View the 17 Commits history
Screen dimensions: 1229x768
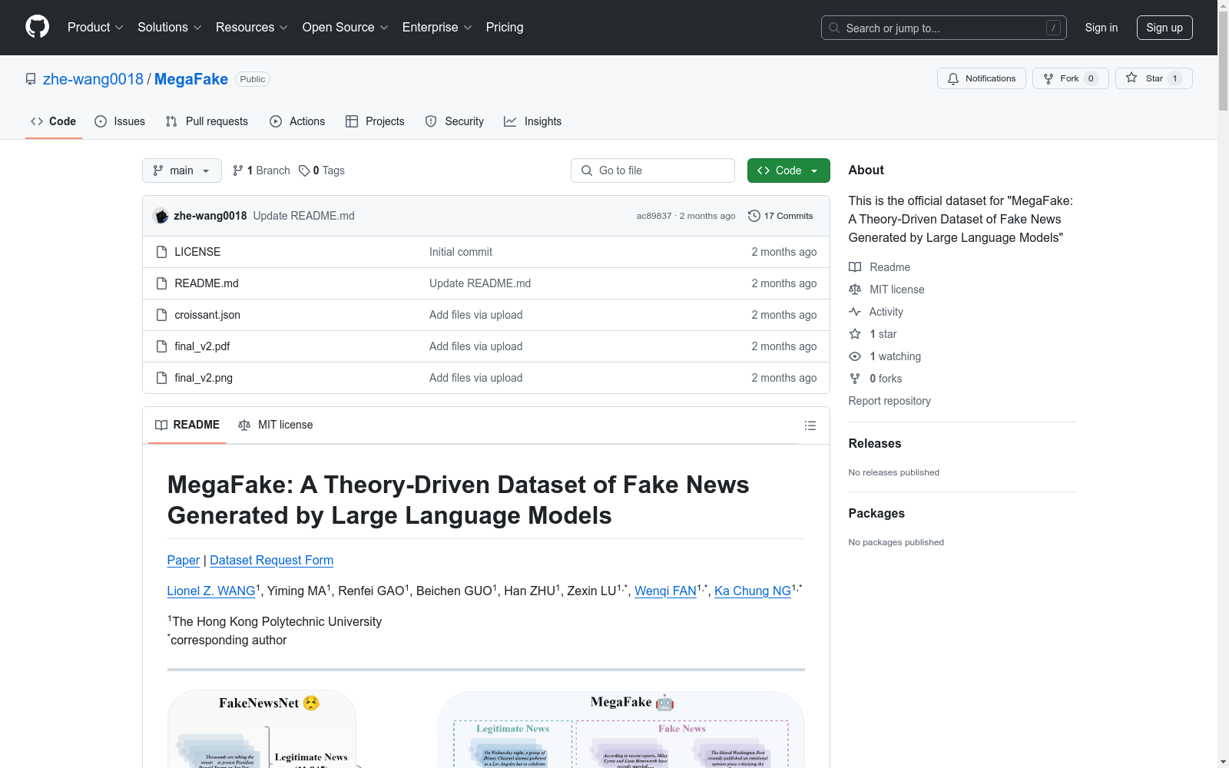tap(780, 216)
